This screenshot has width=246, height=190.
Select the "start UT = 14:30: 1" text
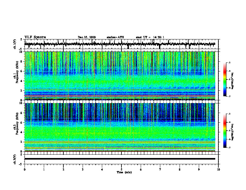150,37
